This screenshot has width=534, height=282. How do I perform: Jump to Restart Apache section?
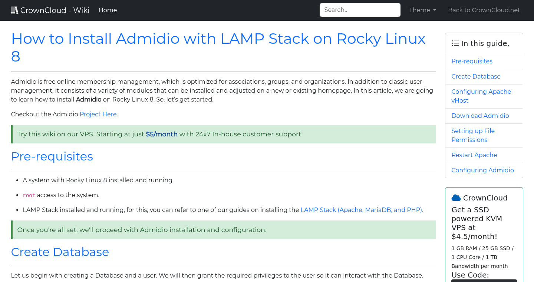(474, 155)
